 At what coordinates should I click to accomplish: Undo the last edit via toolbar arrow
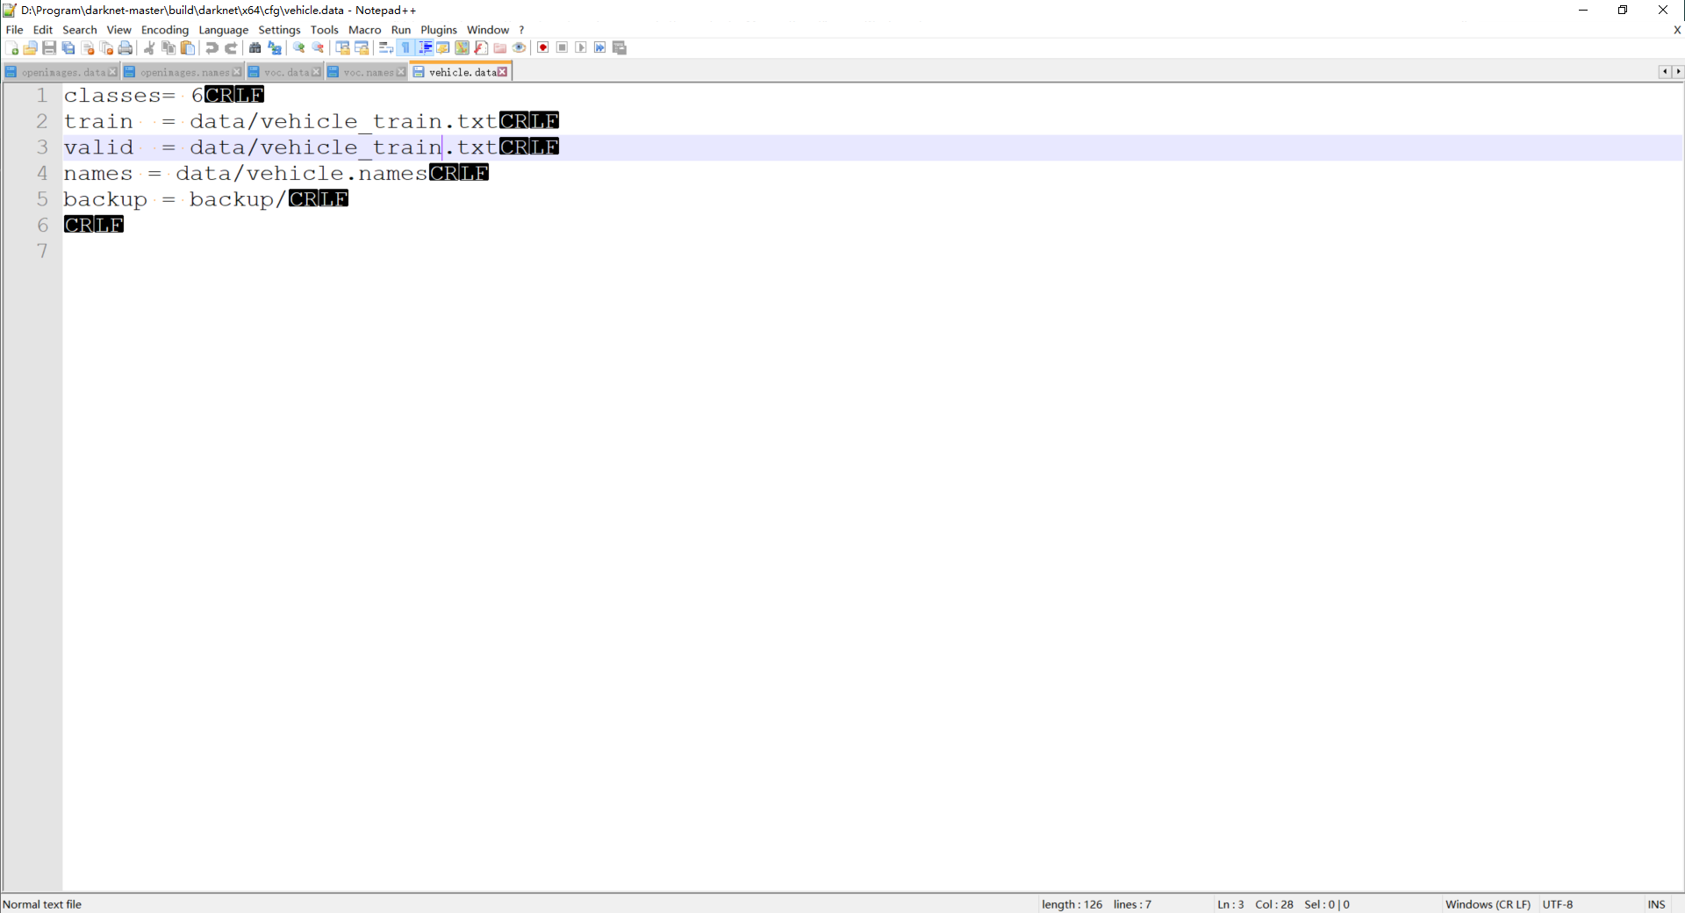tap(211, 48)
